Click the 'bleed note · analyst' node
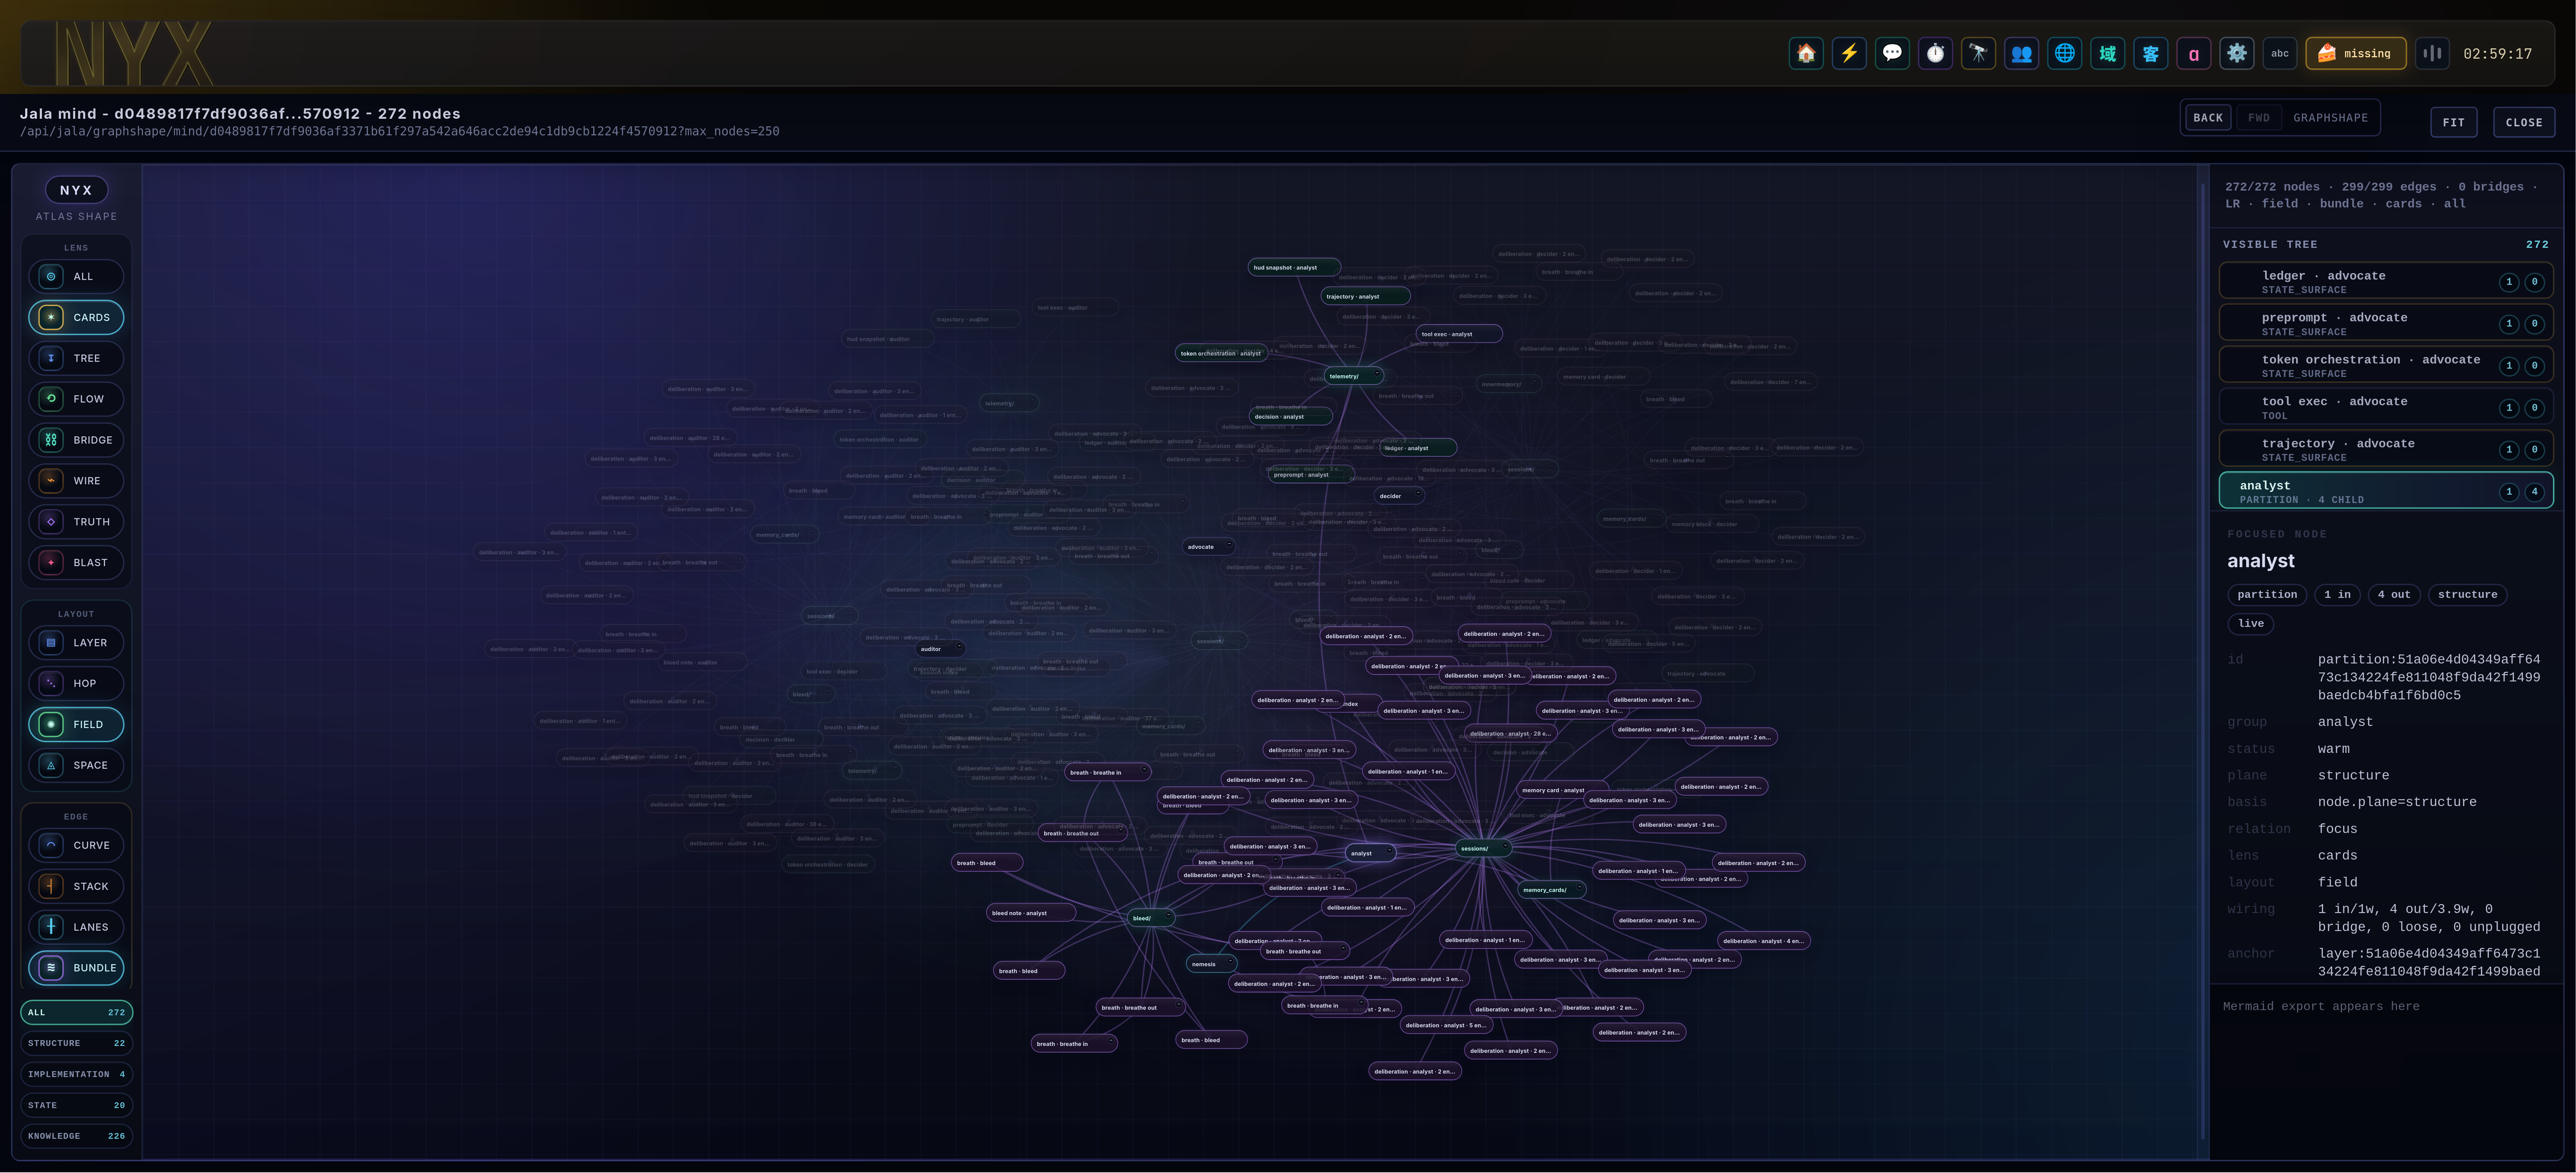The image size is (2576, 1173). [x=1031, y=913]
